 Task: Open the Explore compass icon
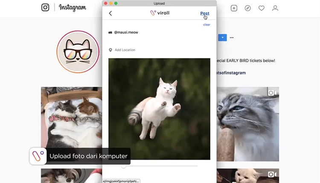pyautogui.click(x=247, y=8)
